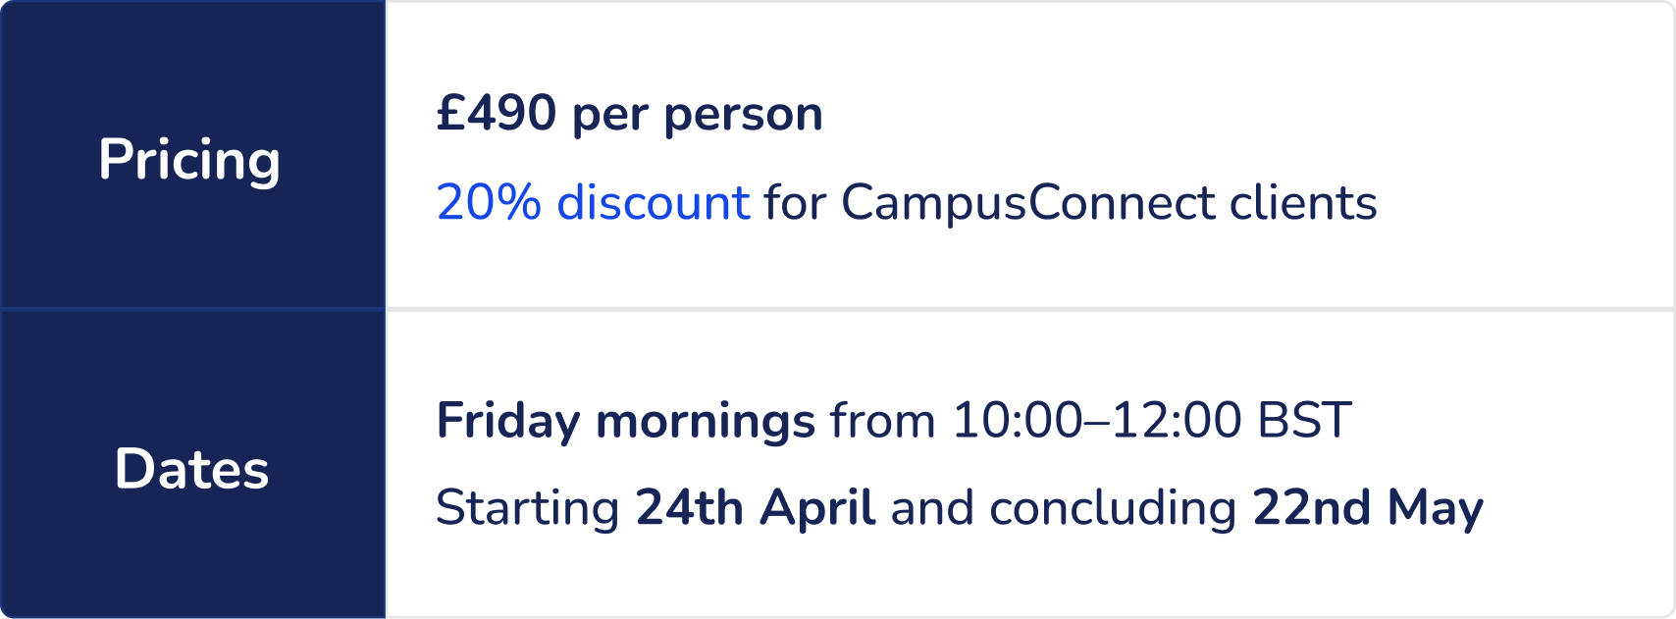Click the 24th April start date
Viewport: 1676px width, 619px height.
coord(756,508)
